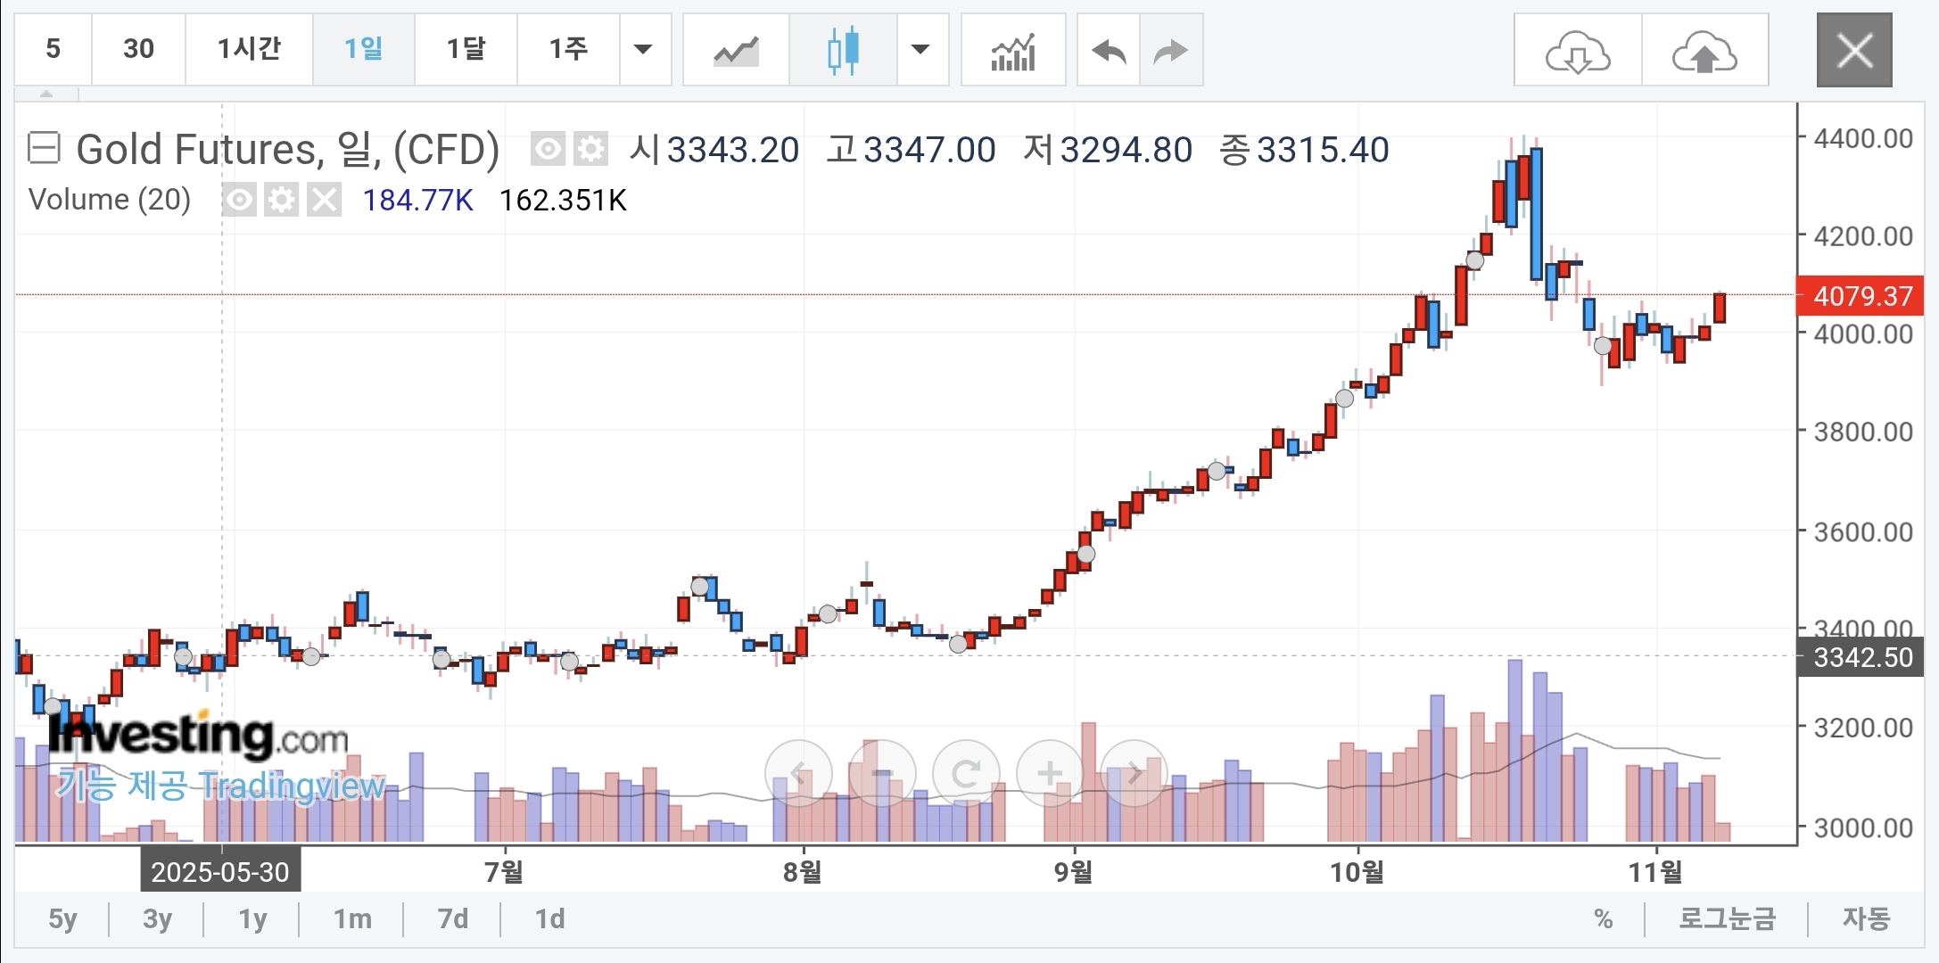The width and height of the screenshot is (1939, 963).
Task: Switch interval to 1시간
Action: pos(249,49)
